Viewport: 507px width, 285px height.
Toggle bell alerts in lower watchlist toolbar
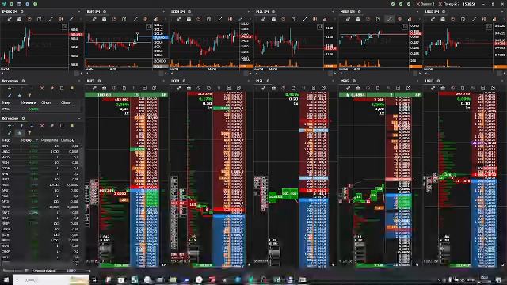(72, 126)
